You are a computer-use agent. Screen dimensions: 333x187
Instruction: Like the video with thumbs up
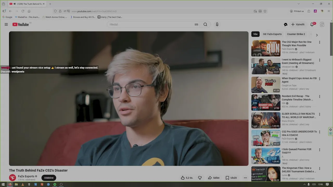[x=187, y=178]
